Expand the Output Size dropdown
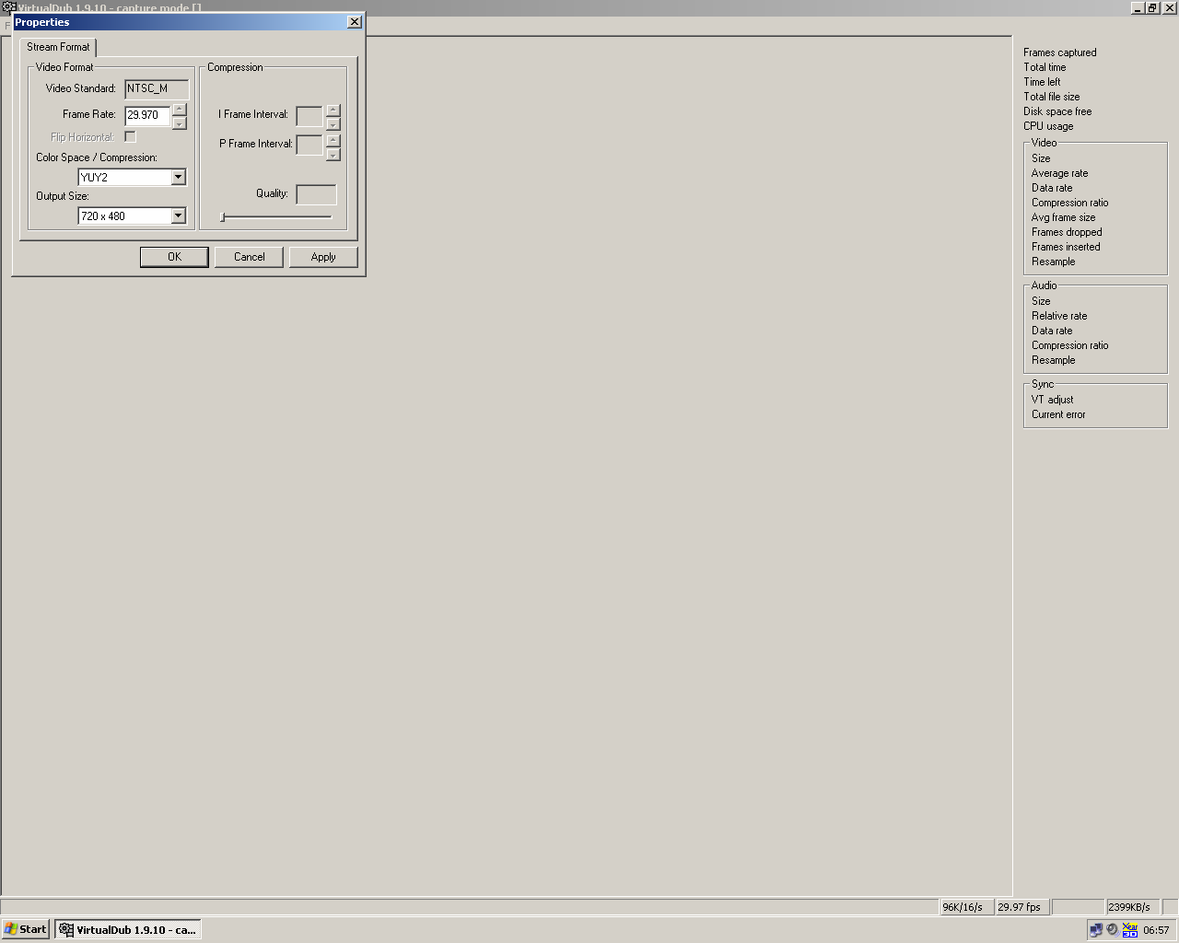This screenshot has width=1179, height=943. [x=179, y=216]
